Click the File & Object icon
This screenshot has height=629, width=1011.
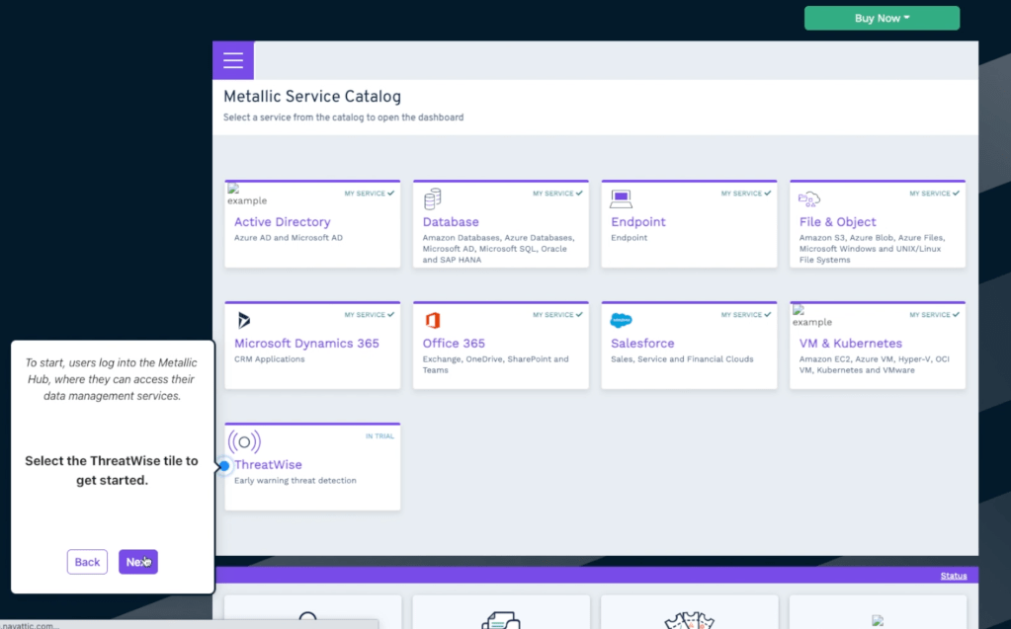809,198
